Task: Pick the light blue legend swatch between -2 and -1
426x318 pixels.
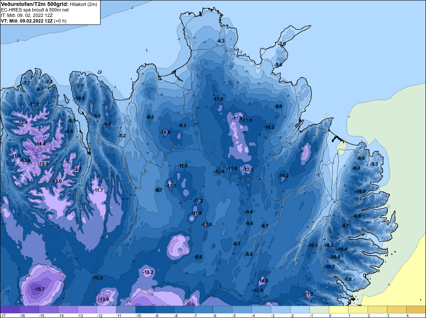Action: 300,309
